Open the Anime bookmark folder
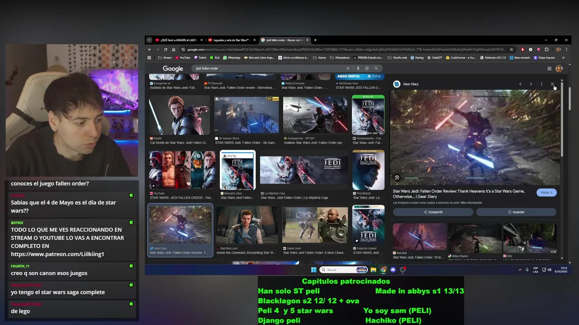This screenshot has width=579, height=325. [x=320, y=58]
